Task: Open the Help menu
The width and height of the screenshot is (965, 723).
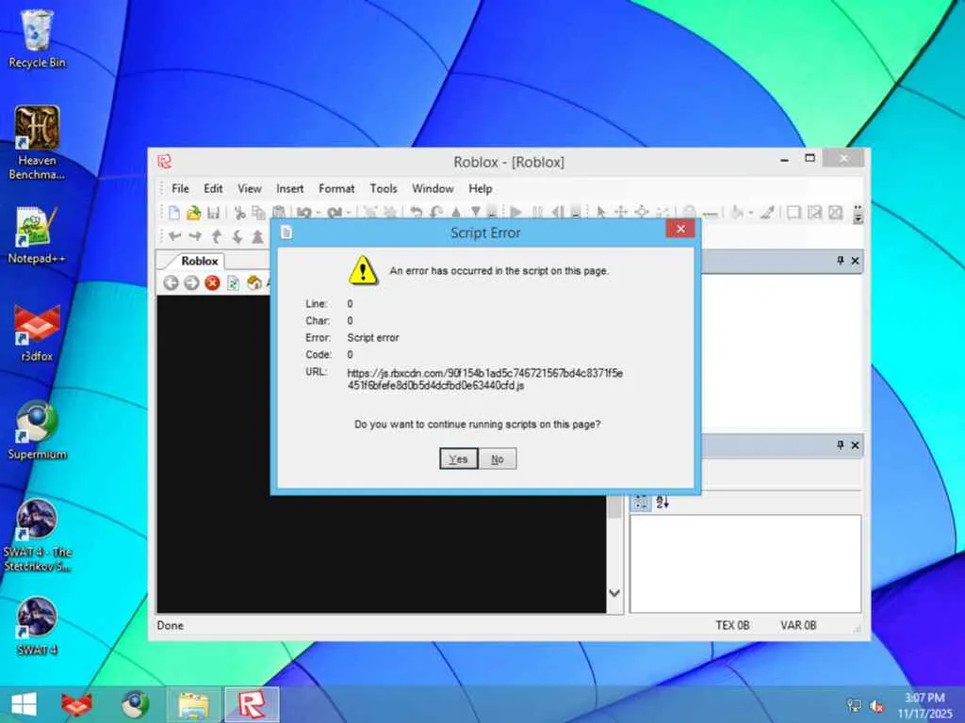Action: [480, 188]
